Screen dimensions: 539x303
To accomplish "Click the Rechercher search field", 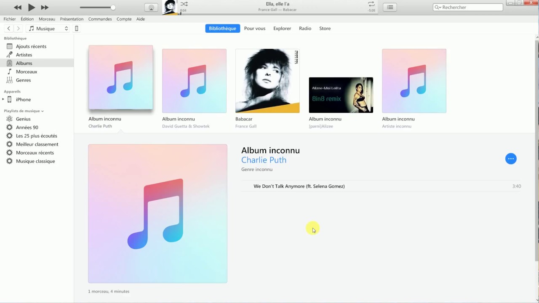I will [468, 7].
